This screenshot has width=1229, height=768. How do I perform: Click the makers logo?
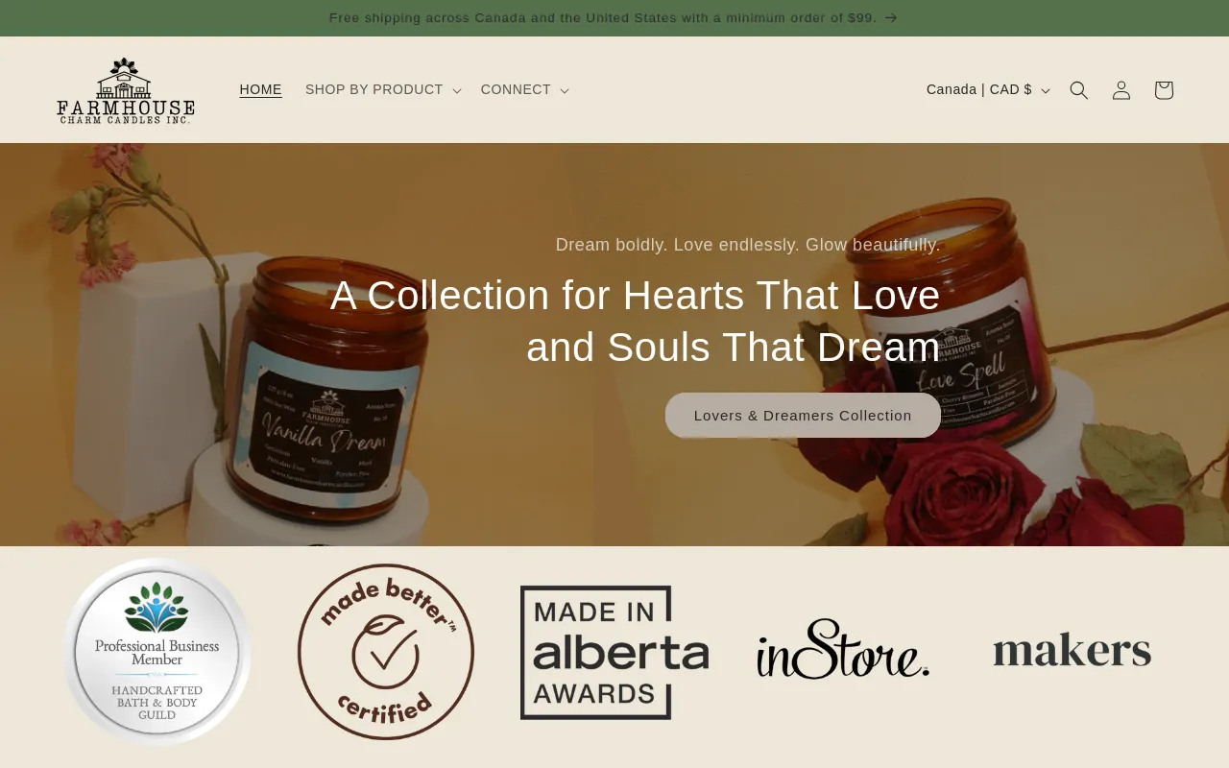point(1072,650)
